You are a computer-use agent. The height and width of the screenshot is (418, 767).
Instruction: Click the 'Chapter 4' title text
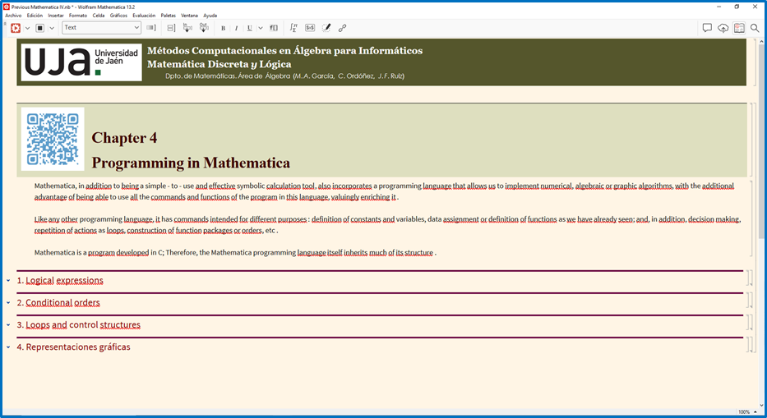tap(124, 138)
